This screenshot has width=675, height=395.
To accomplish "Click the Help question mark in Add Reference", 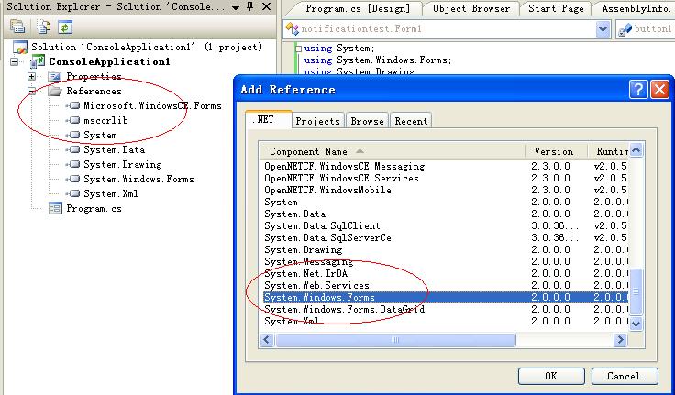I will tap(638, 90).
